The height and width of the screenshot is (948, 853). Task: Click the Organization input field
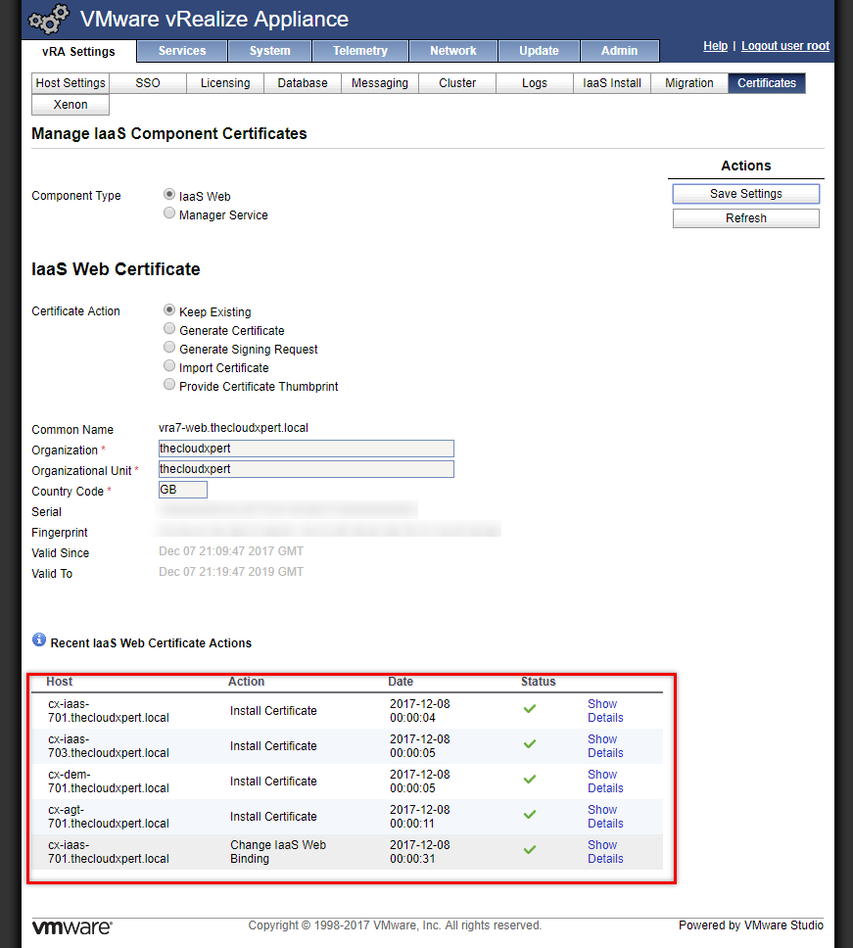[307, 449]
